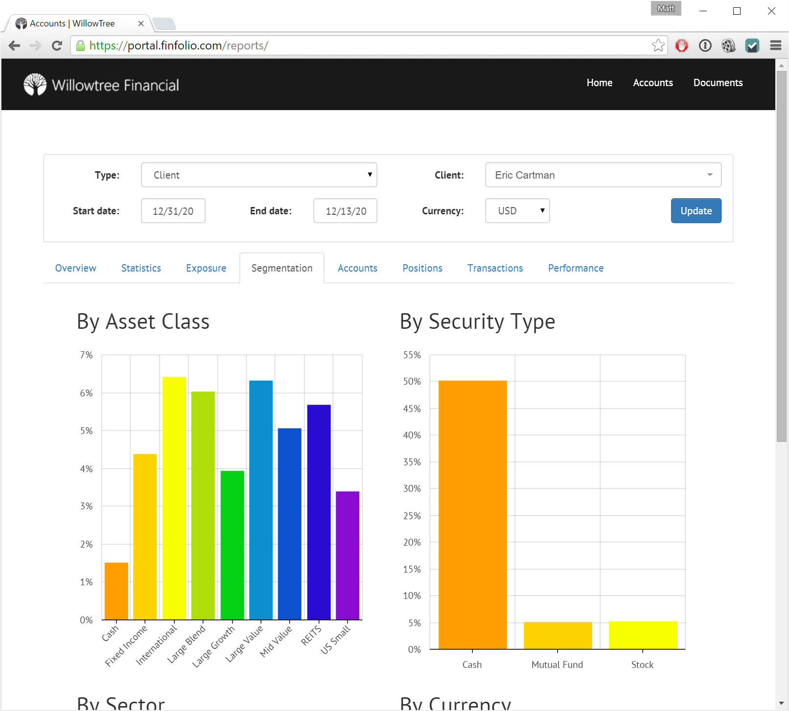Open the 1Password extension
789x711 pixels.
pos(705,46)
